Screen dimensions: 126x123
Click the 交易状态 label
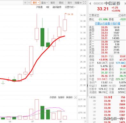coord(94,16)
